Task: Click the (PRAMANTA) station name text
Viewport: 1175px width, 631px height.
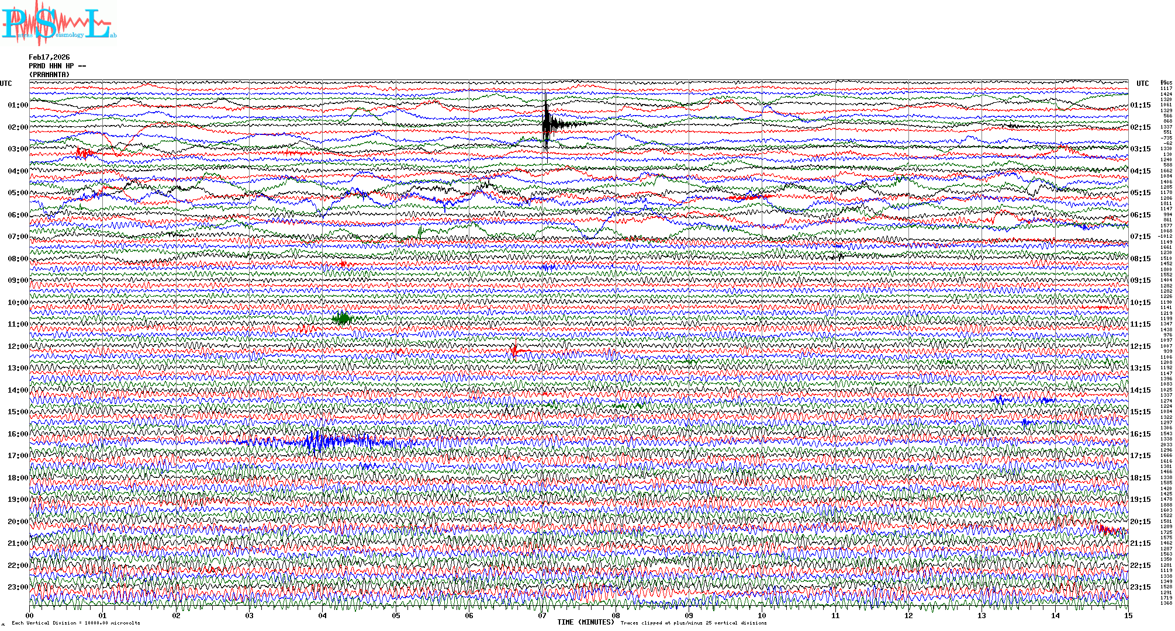Action: 49,75
